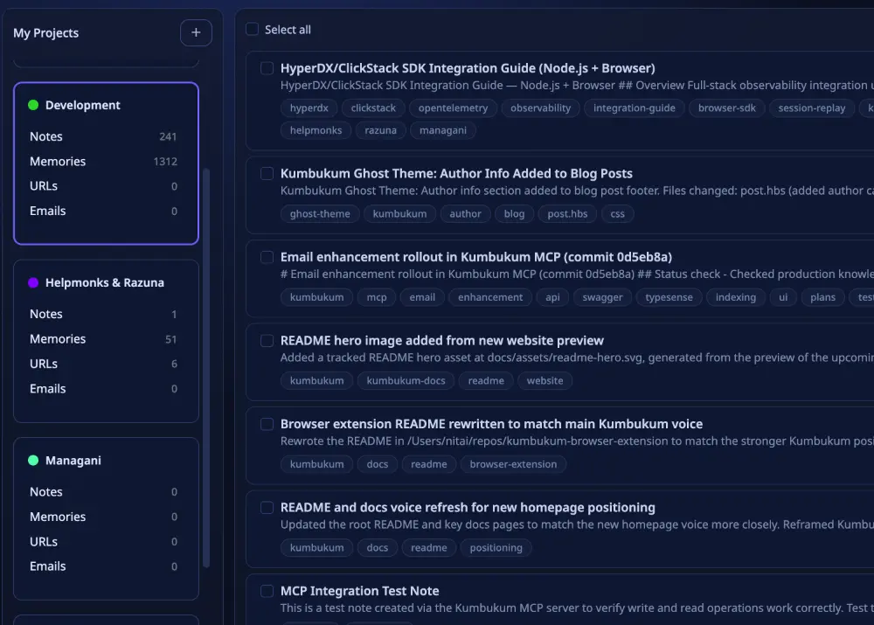The image size is (874, 625).
Task: Check the Browser extension README note
Action: click(267, 424)
